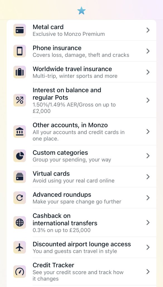Click the Virtual cards card icon
163x287 pixels.
20,177
